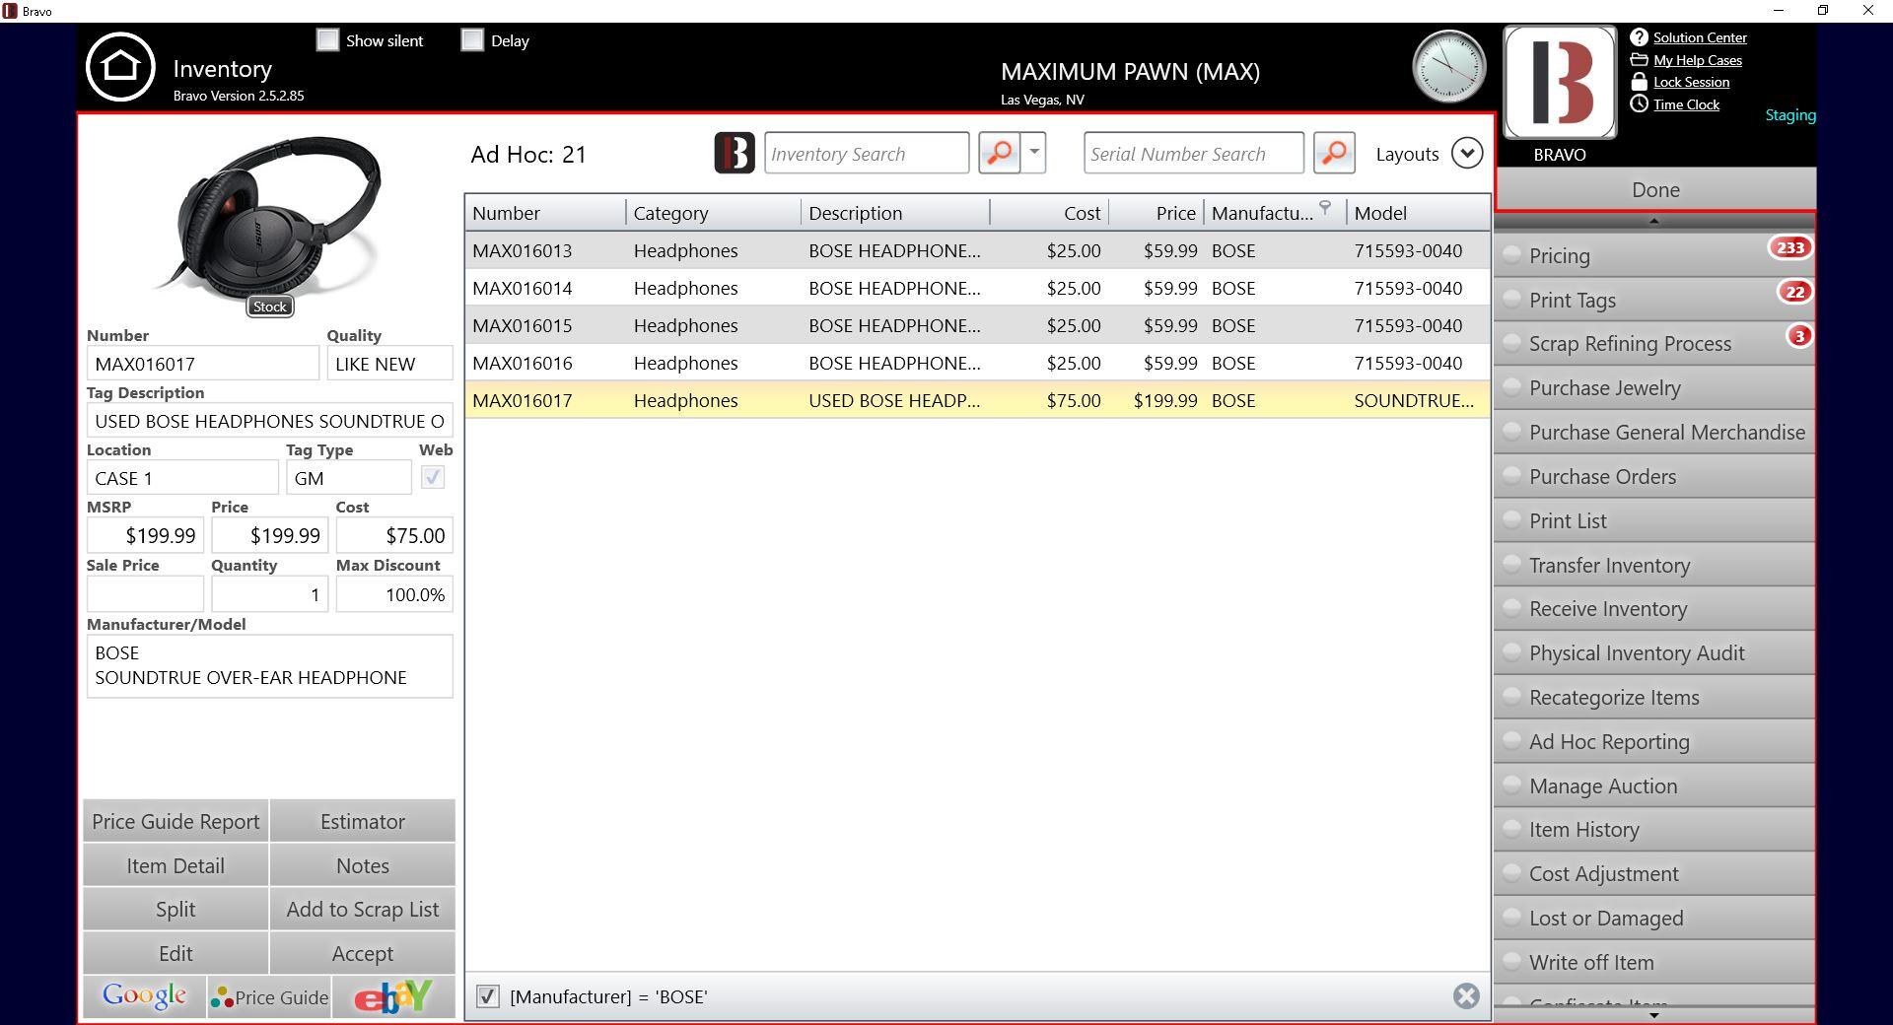Click the Pricing count badge 233
The image size is (1893, 1025).
point(1790,247)
